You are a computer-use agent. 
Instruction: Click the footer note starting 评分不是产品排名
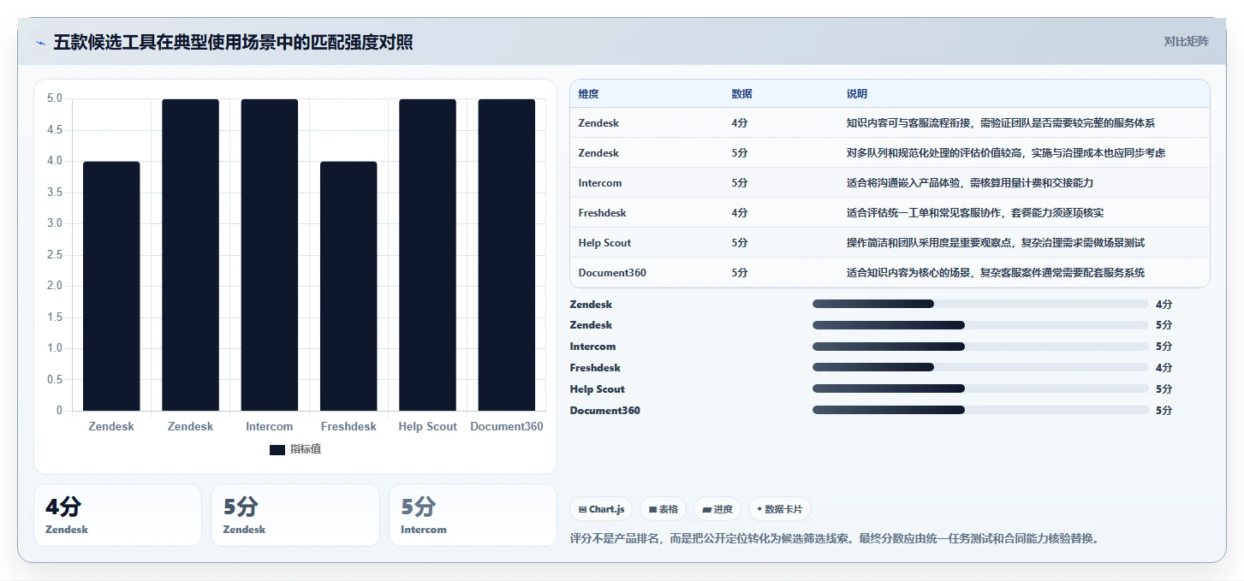(834, 539)
